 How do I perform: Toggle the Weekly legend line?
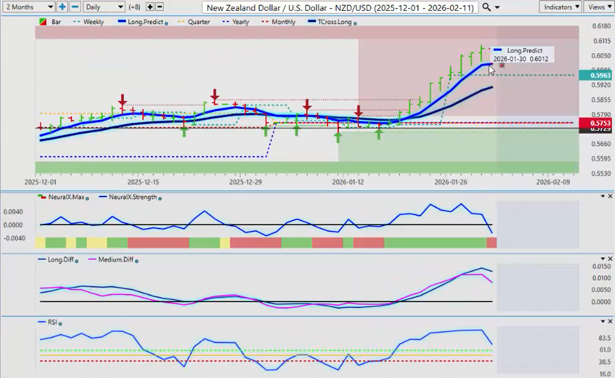[89, 22]
